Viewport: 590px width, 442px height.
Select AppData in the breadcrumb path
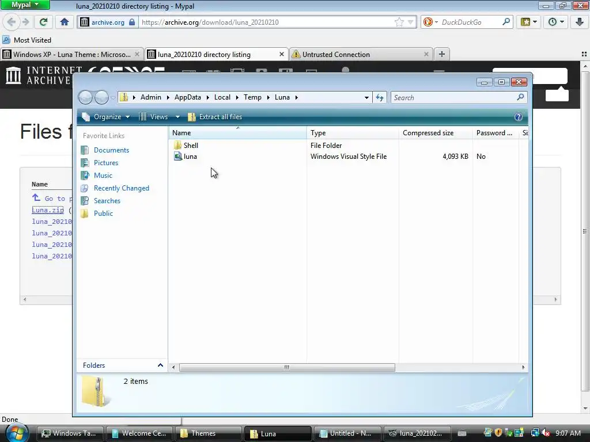tap(188, 97)
